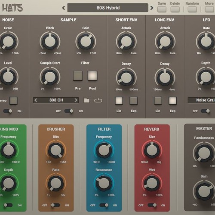Click the Delete preset button

click(175, 9)
